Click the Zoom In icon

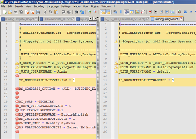point(89,12)
